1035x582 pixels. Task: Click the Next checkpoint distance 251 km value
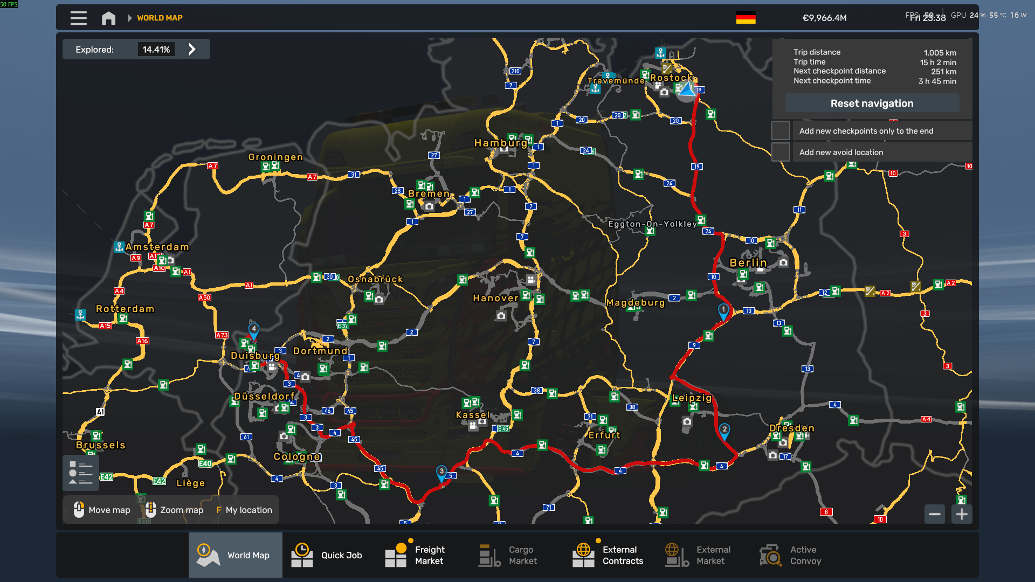pos(943,72)
